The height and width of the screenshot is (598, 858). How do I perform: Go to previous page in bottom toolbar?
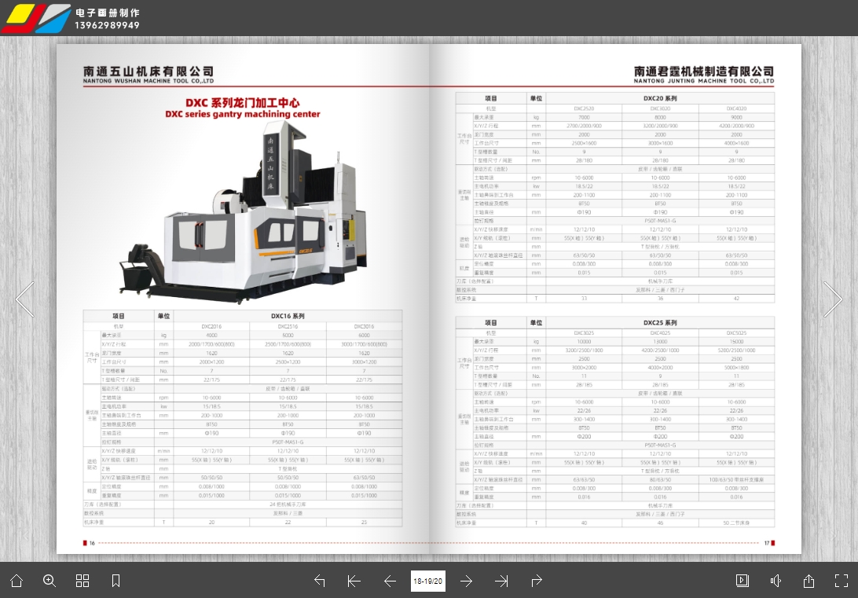tap(390, 581)
